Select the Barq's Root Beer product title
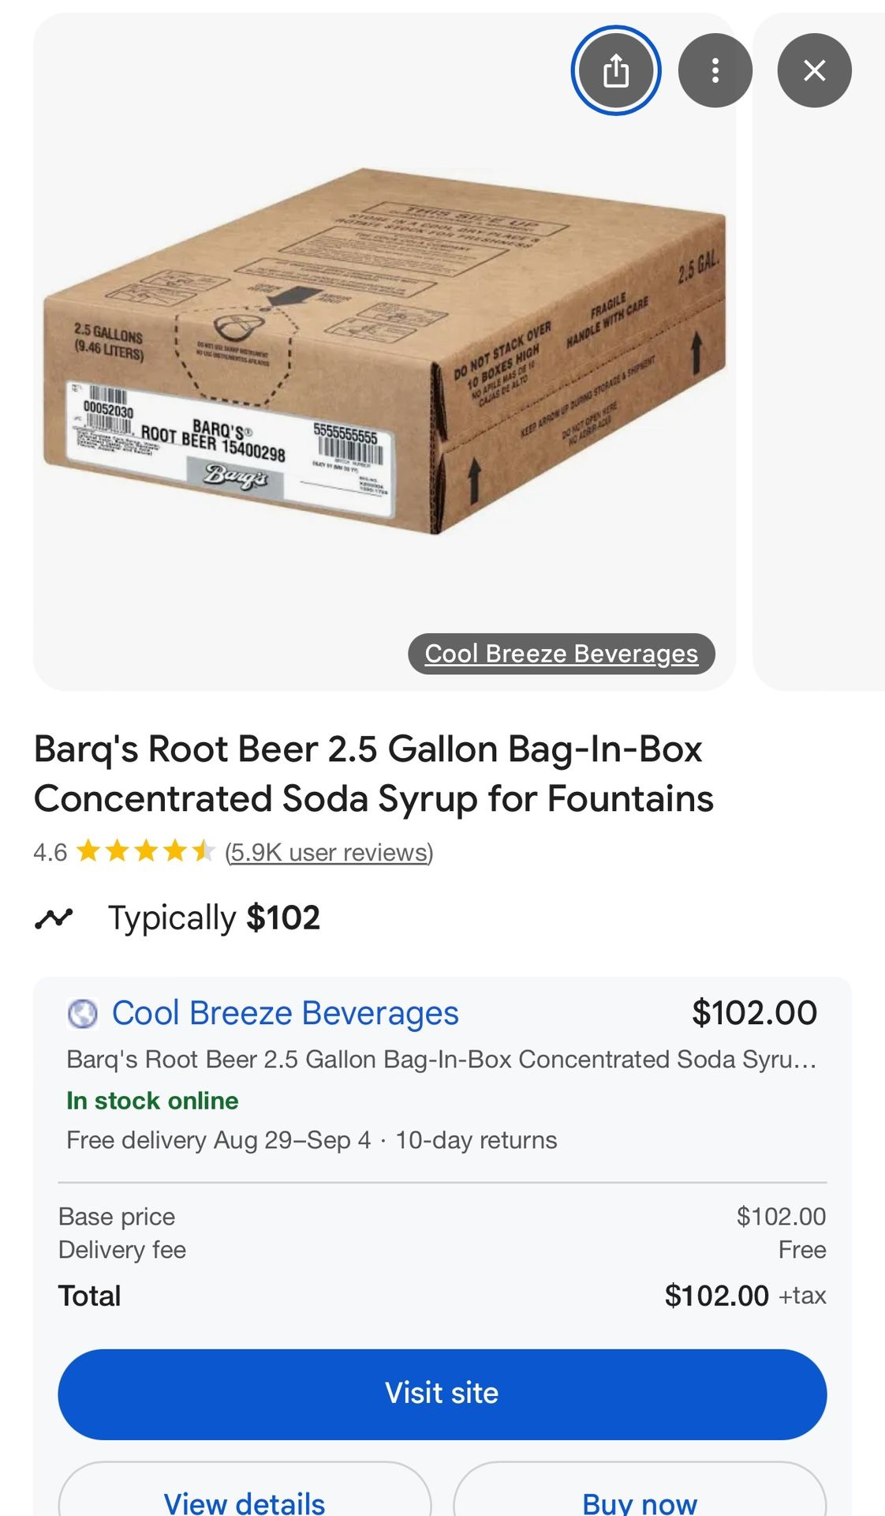The height and width of the screenshot is (1516, 885). tap(373, 774)
